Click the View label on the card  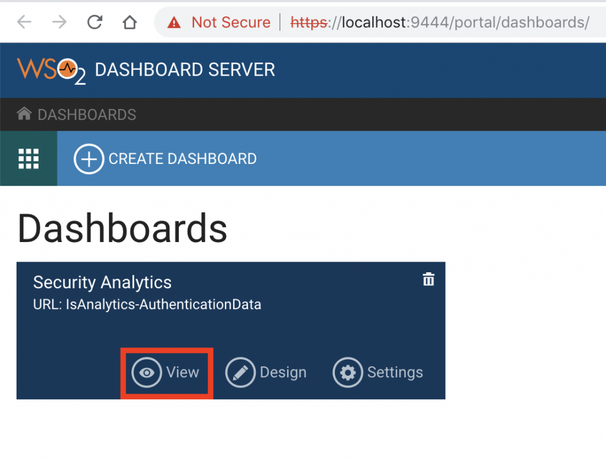click(182, 373)
